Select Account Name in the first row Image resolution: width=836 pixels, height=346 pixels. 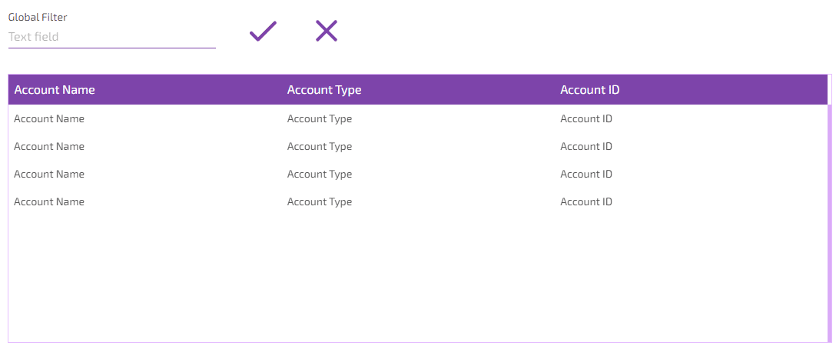pyautogui.click(x=49, y=119)
